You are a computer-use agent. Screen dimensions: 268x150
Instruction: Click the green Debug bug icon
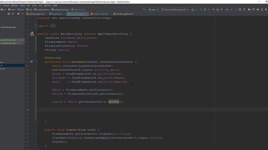(x=205, y=10)
